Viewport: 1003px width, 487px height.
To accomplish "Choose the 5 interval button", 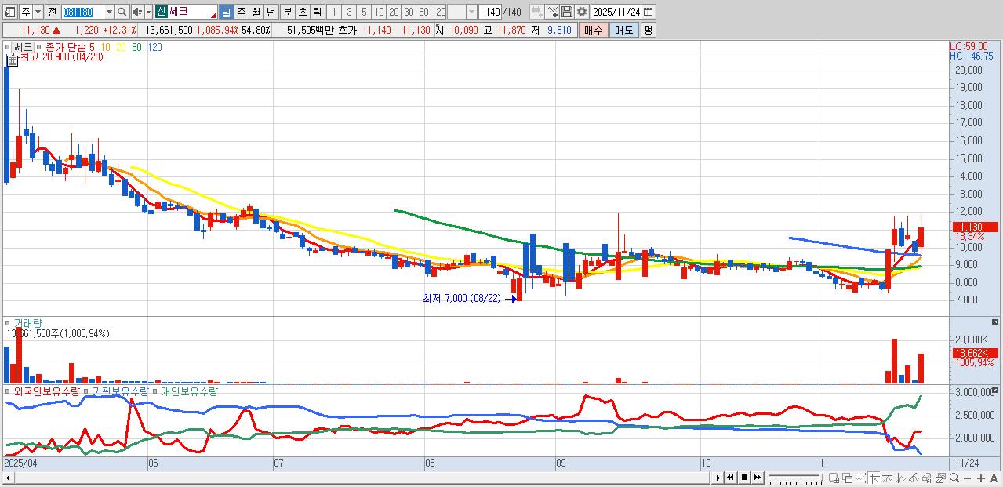I will 364,12.
